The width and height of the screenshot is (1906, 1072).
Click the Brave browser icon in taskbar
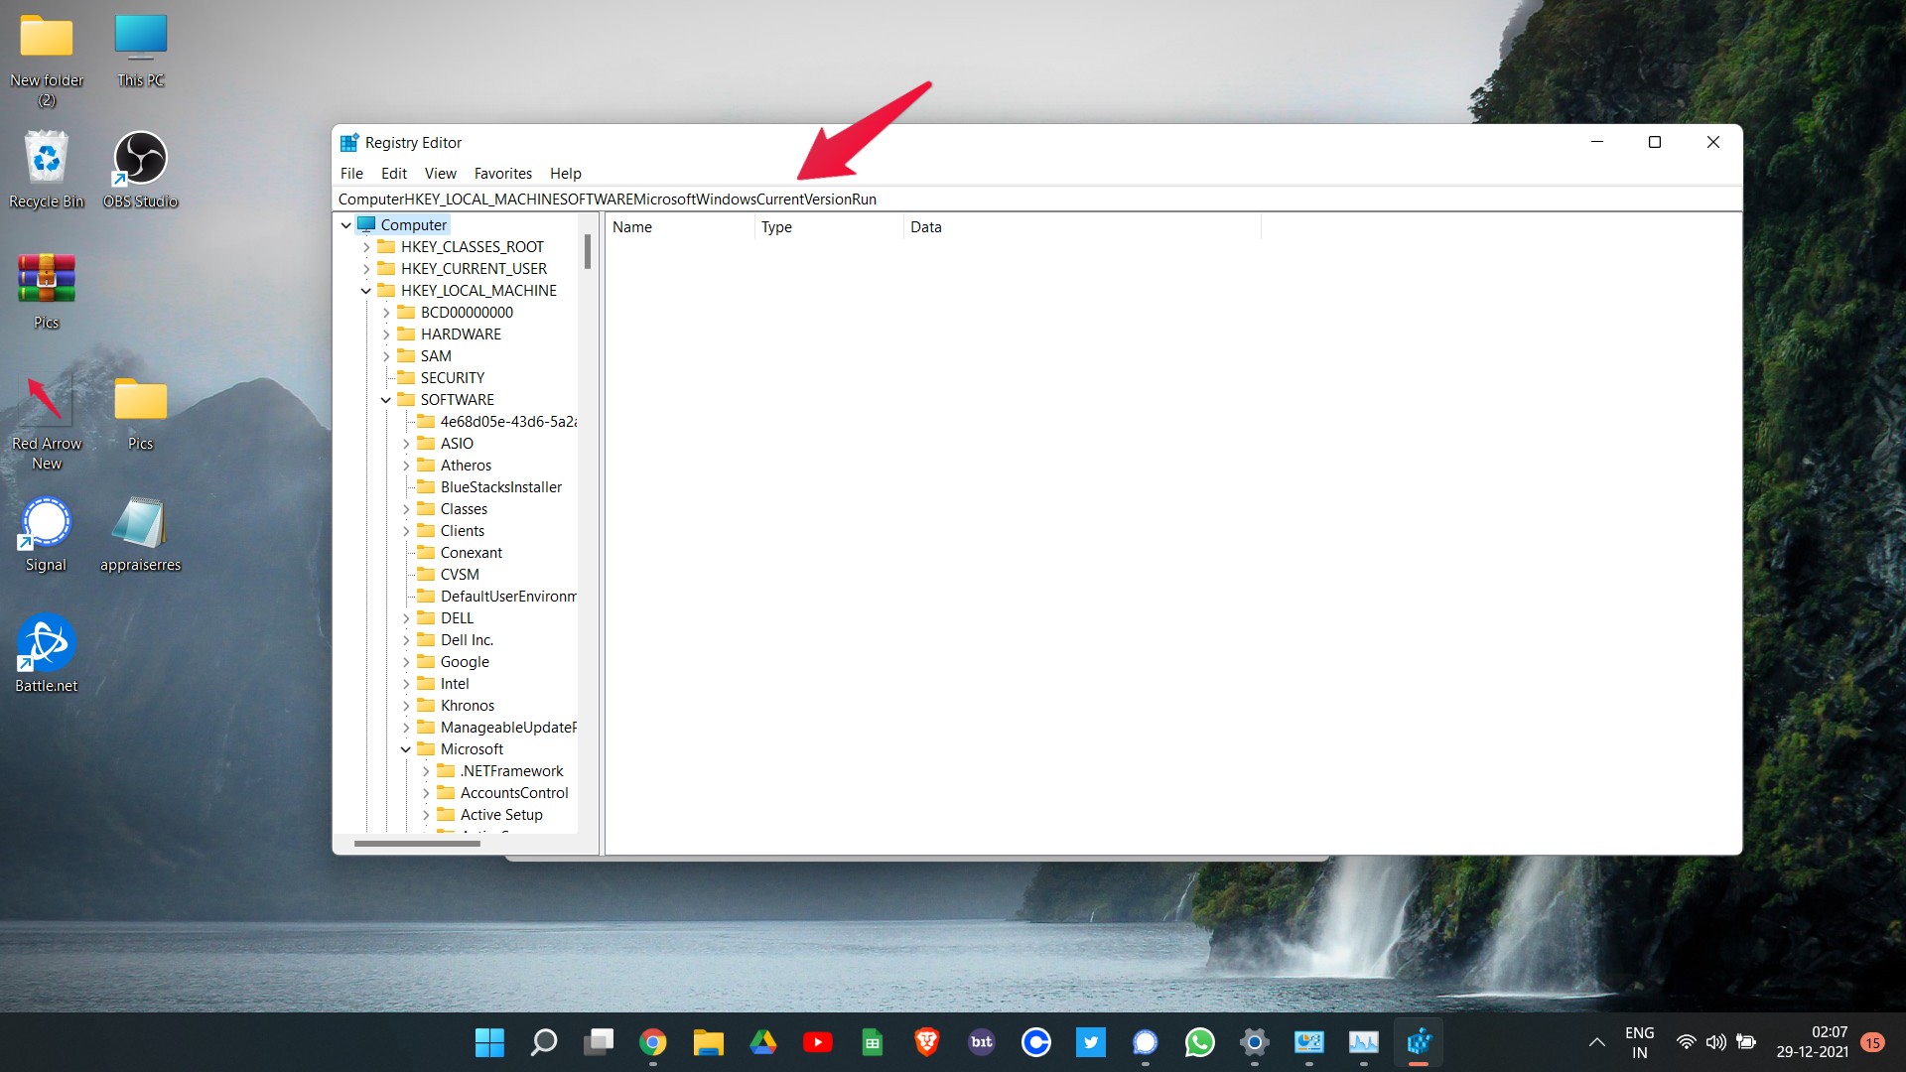tap(927, 1042)
